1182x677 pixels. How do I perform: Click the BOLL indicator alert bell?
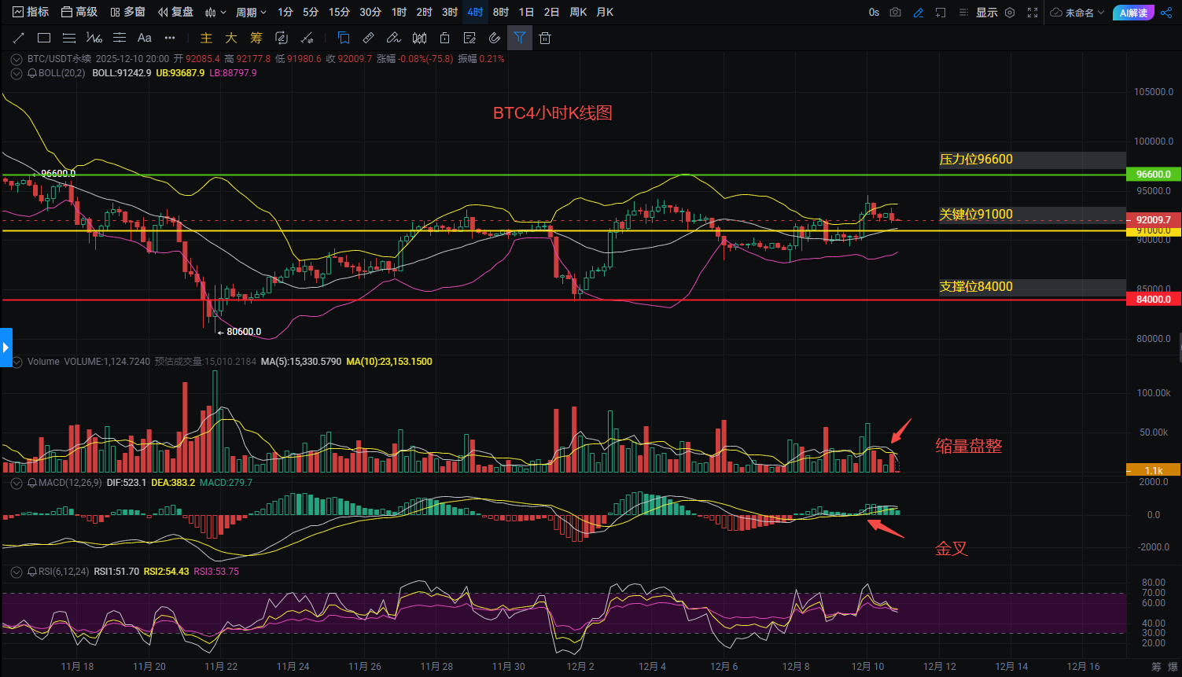pyautogui.click(x=32, y=73)
